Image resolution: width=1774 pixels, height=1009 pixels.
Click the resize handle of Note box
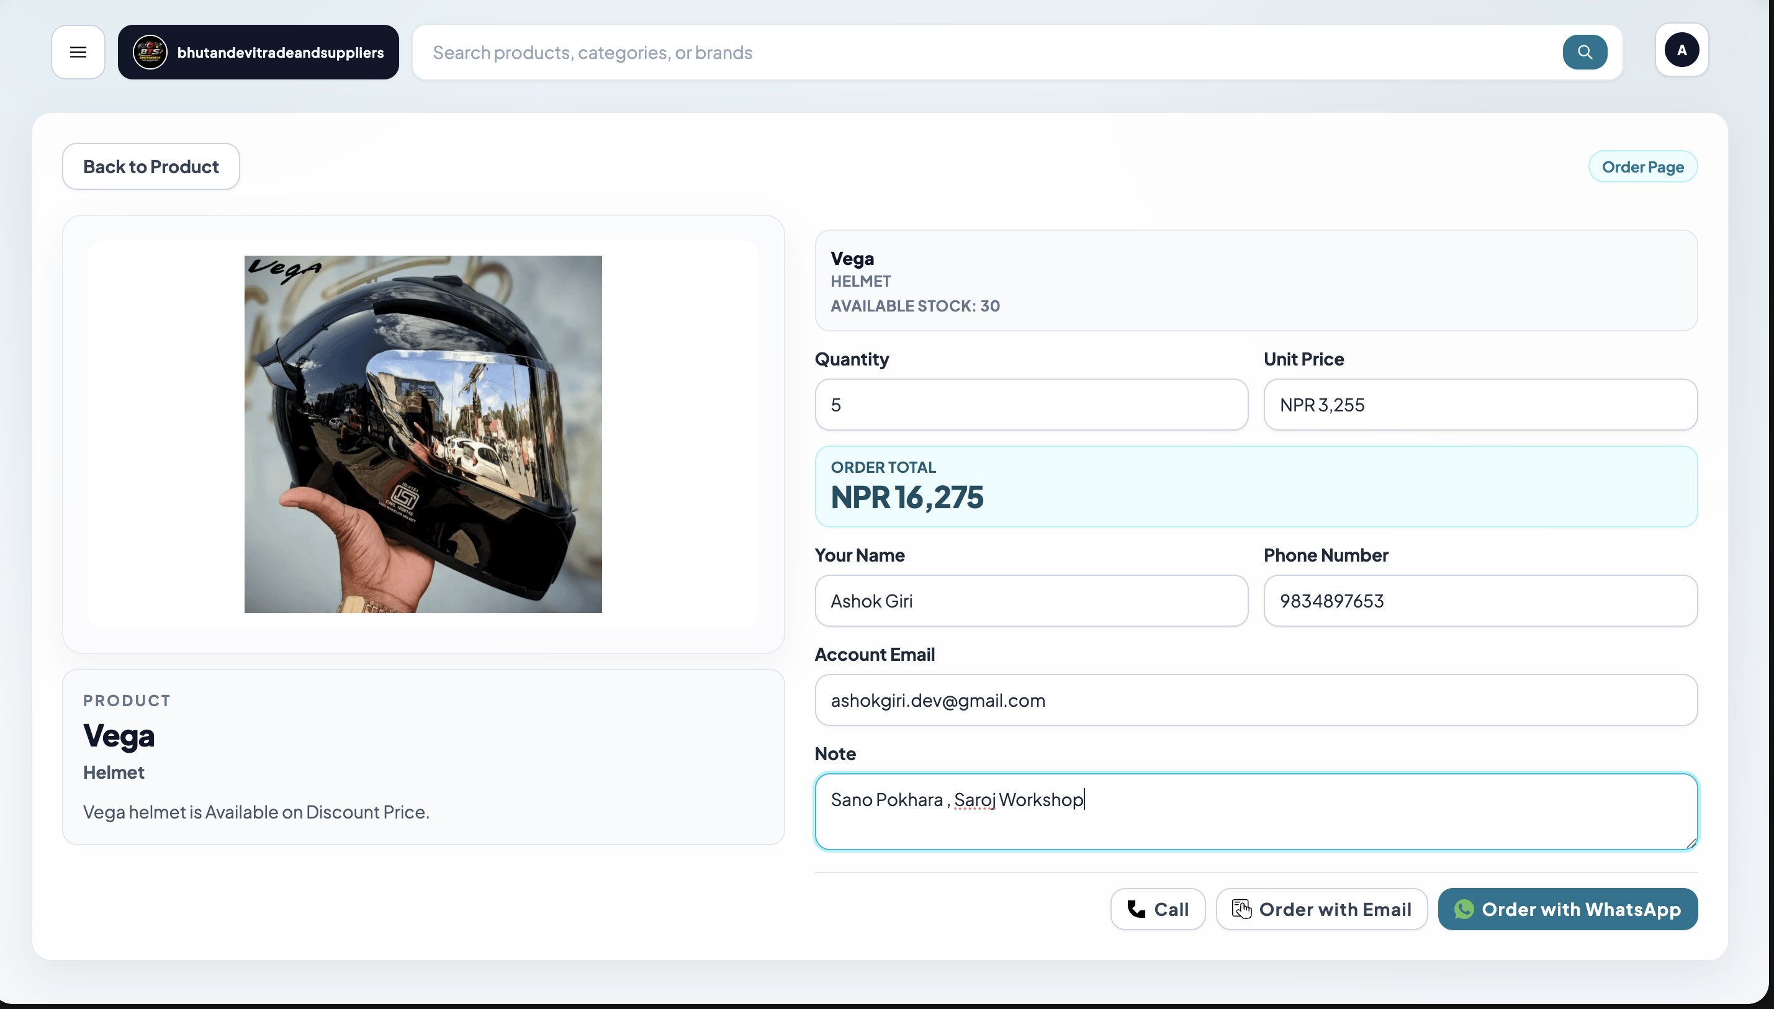coord(1691,843)
